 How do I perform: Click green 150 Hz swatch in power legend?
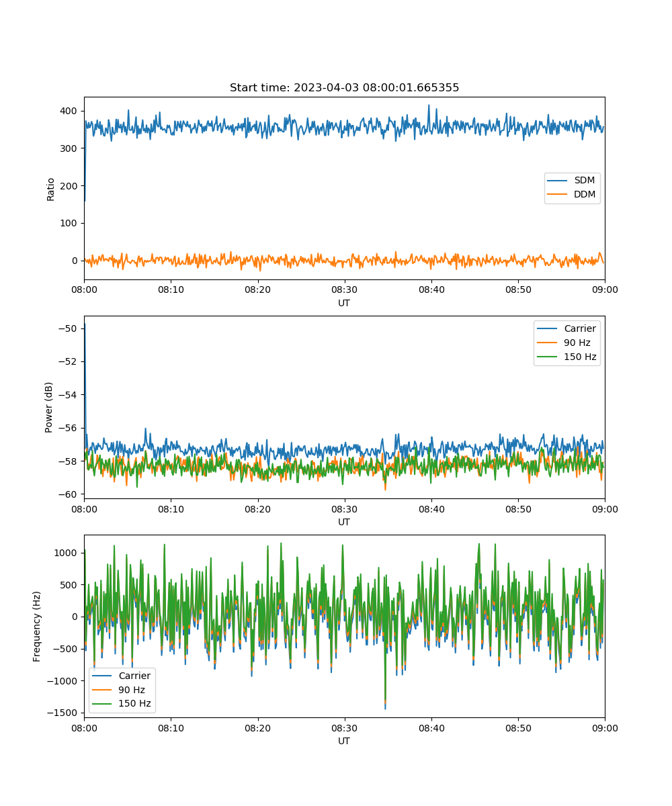point(546,357)
